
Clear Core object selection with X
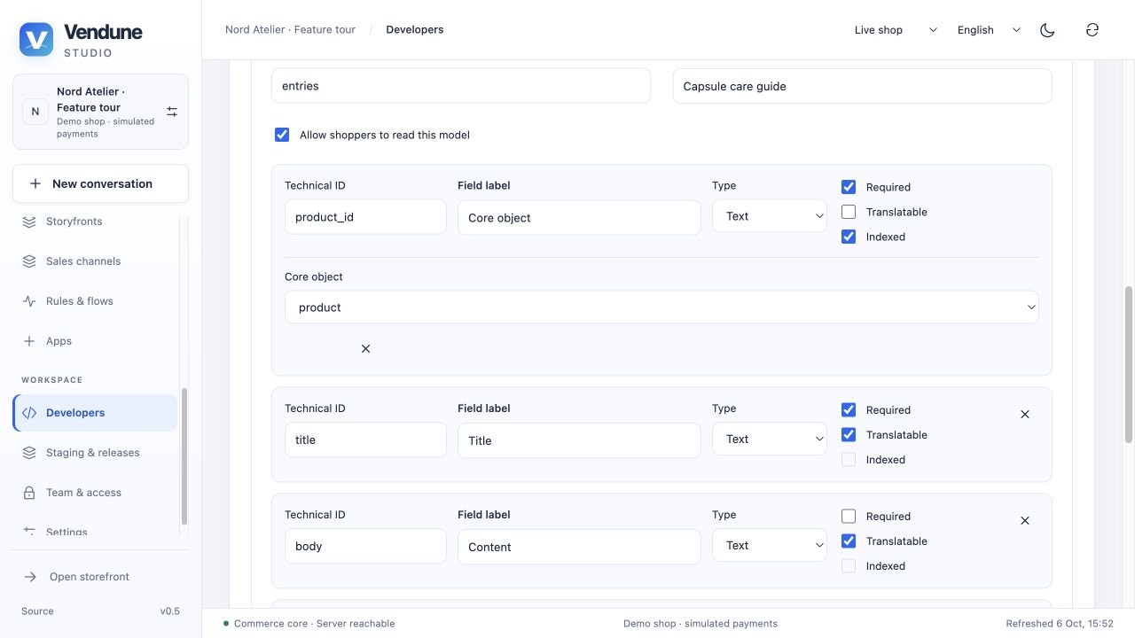pos(365,349)
